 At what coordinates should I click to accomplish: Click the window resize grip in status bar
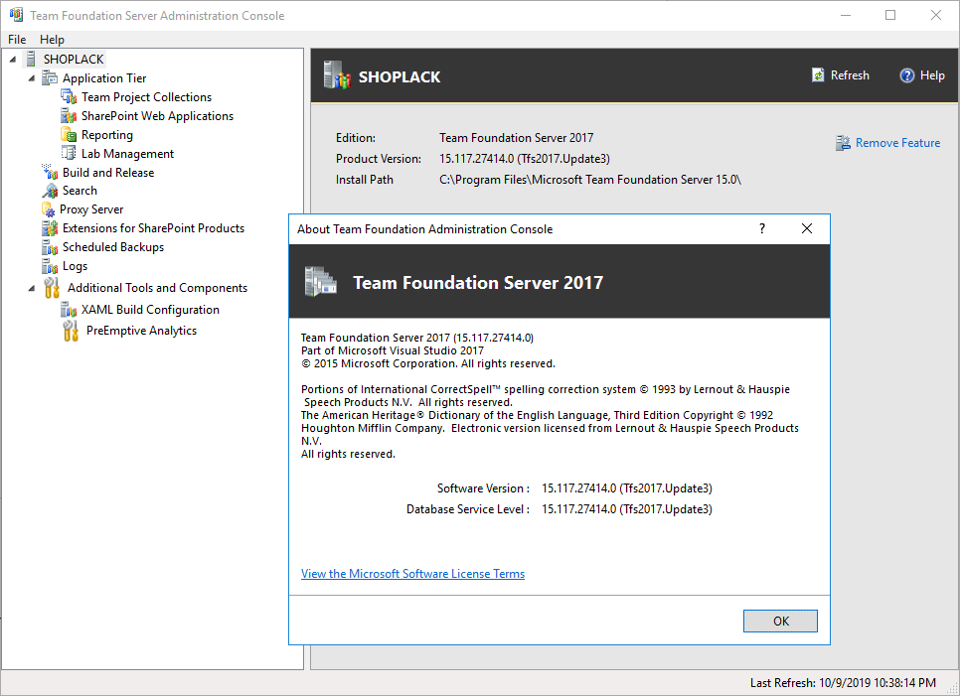952,688
